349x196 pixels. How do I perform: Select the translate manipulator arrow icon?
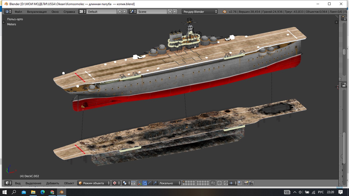[145, 183]
